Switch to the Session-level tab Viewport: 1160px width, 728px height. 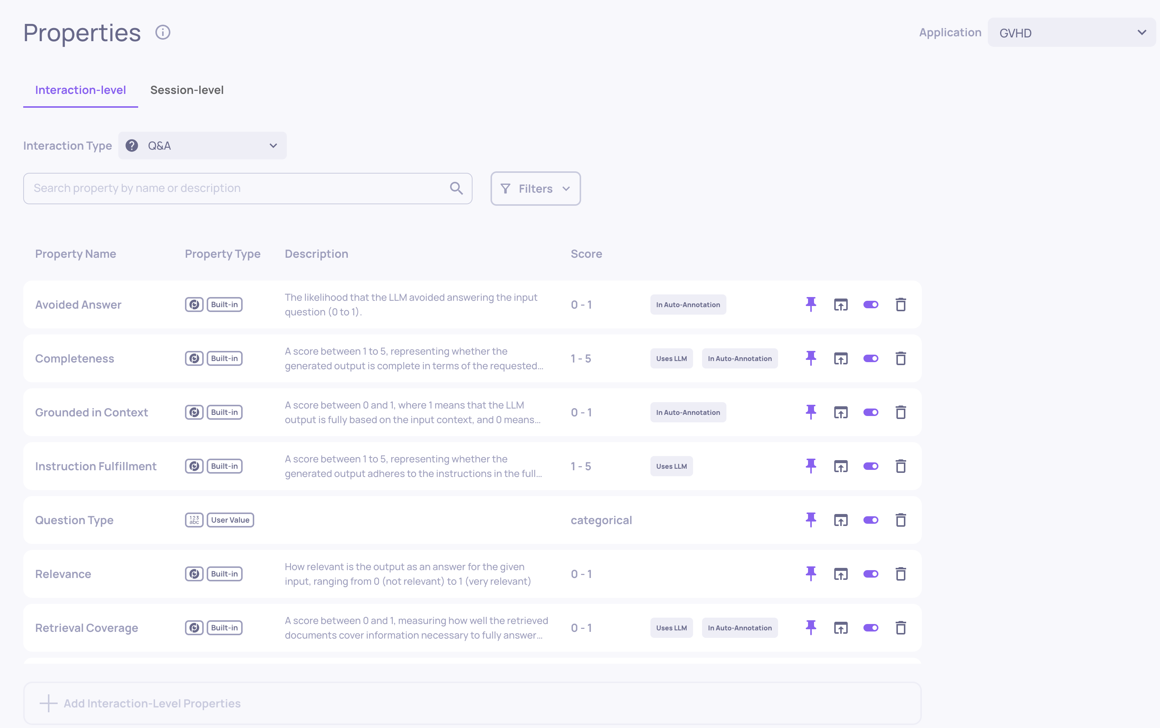187,90
